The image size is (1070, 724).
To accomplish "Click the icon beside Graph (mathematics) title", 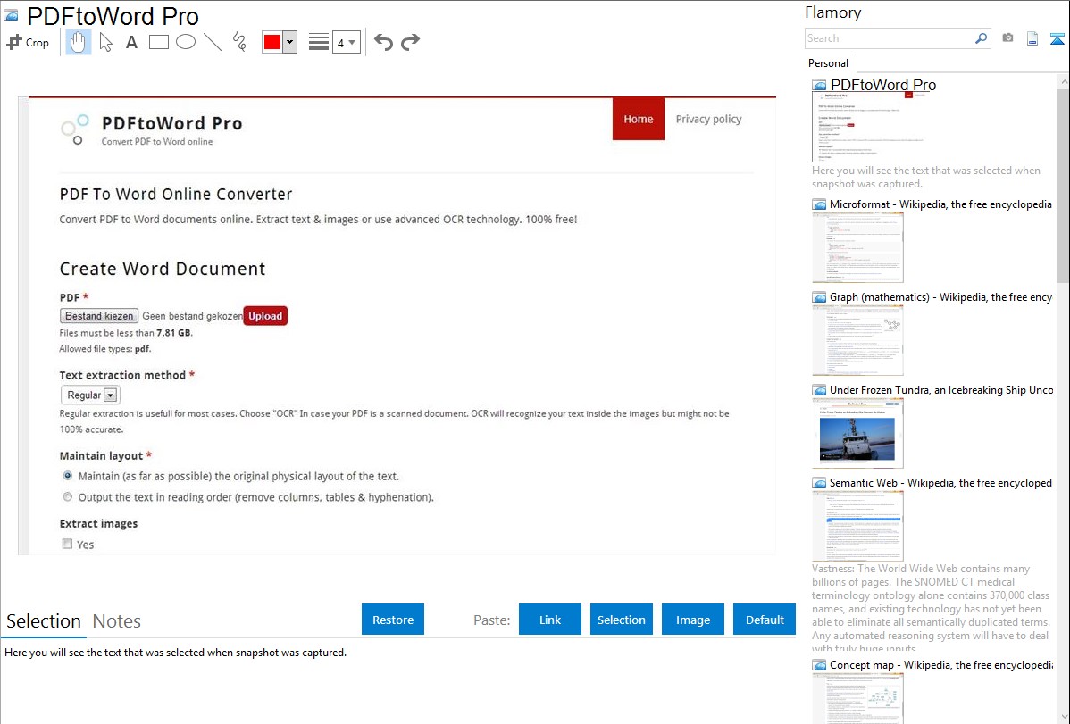I will (x=819, y=297).
